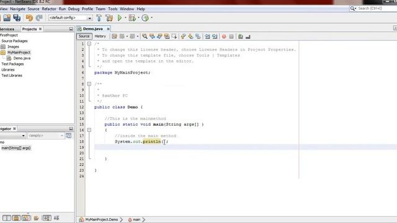Open the Debug menu

[x=74, y=9]
